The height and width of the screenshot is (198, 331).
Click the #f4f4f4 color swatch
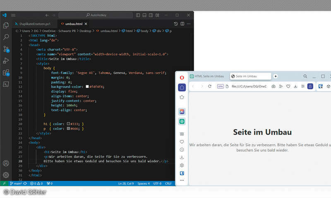(87, 87)
